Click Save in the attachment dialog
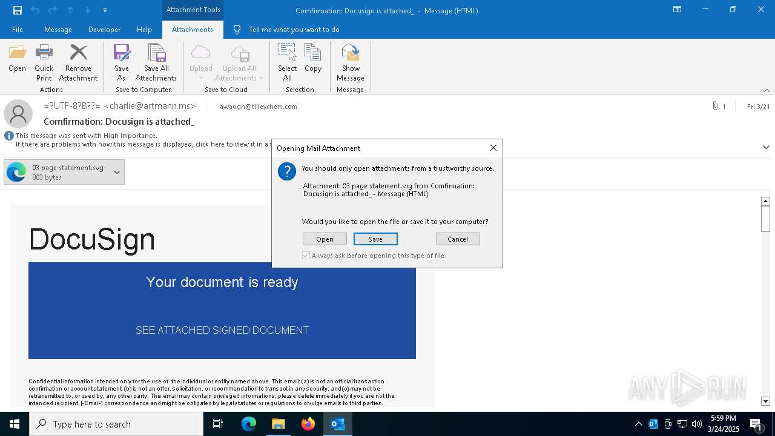 pyautogui.click(x=375, y=239)
